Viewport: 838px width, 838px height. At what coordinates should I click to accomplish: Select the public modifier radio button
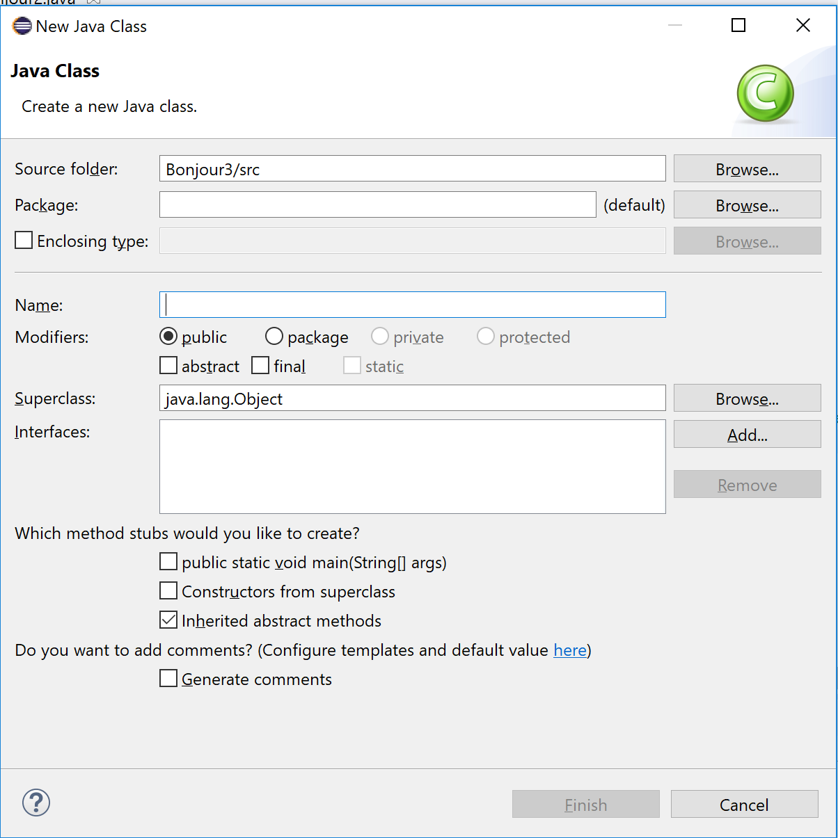[x=168, y=337]
